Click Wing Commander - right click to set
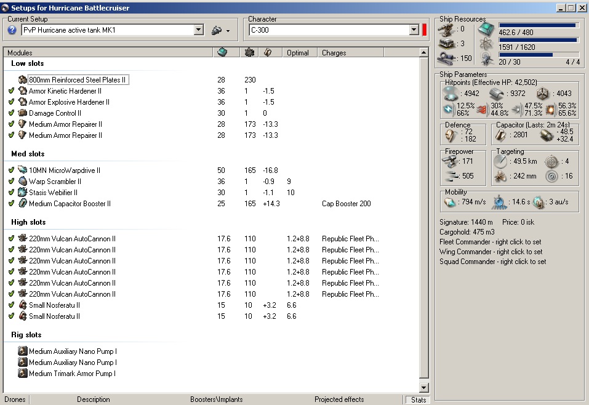 pyautogui.click(x=491, y=252)
